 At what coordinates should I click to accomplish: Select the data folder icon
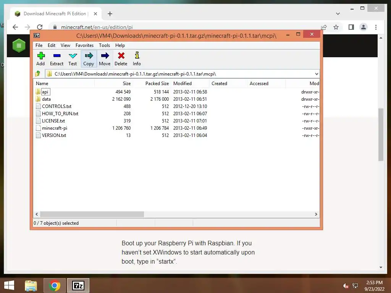point(38,99)
